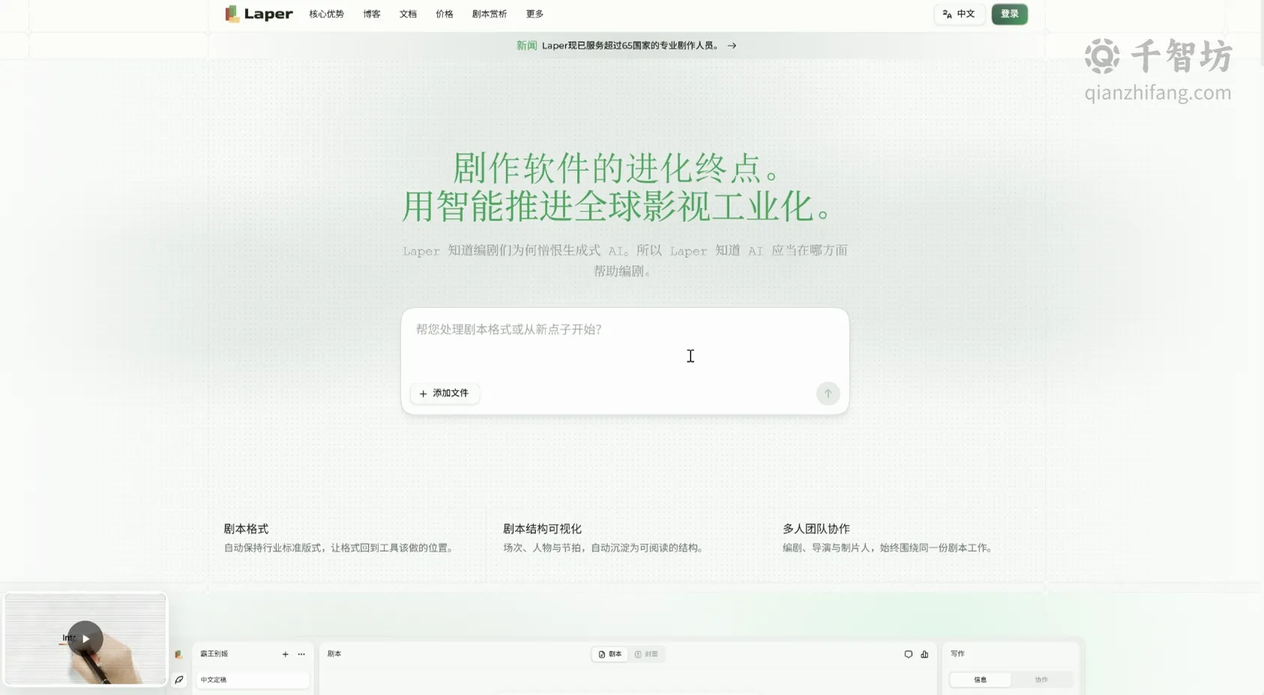1264x695 pixels.
Task: Switch to the 剧本 view tab
Action: (x=610, y=655)
